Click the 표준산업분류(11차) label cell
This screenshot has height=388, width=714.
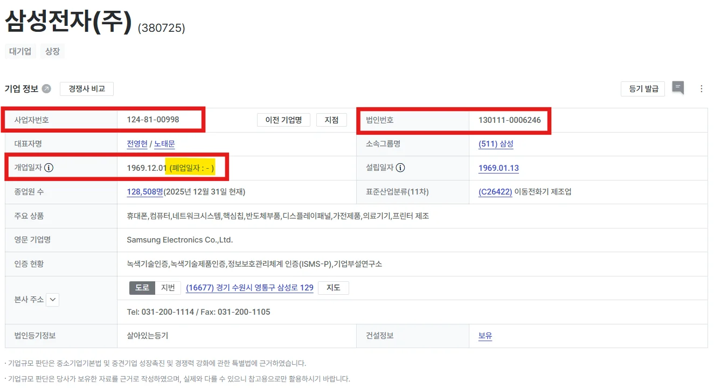click(x=413, y=192)
